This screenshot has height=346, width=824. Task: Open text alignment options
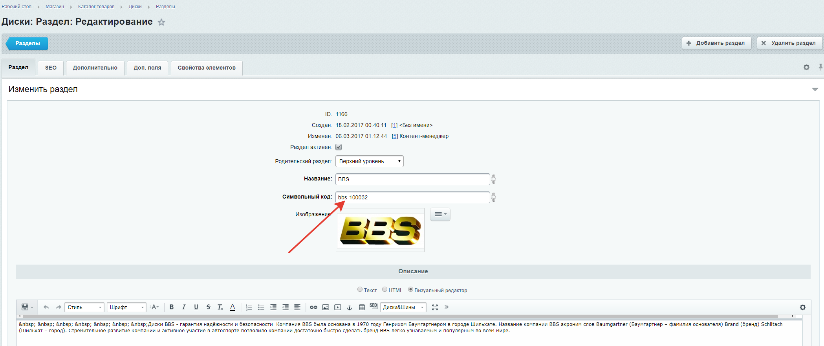coord(297,307)
